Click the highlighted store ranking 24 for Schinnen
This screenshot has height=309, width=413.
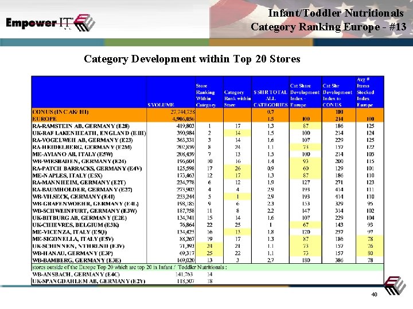click(210, 246)
